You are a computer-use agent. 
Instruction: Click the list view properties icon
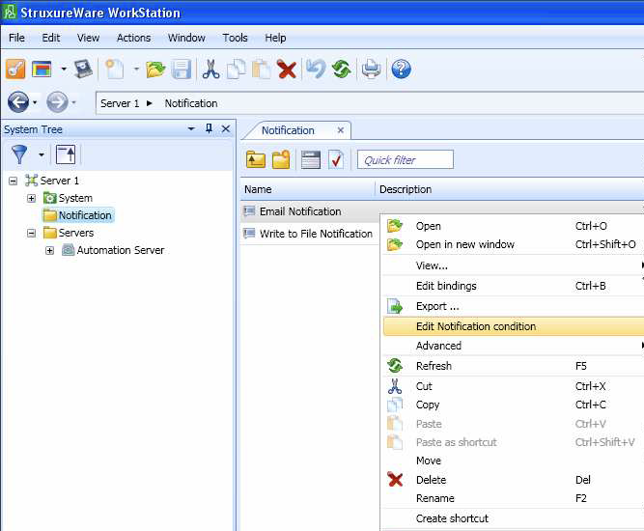click(x=311, y=159)
